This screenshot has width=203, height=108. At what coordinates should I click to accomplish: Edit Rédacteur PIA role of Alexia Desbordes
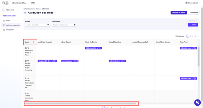point(98,48)
